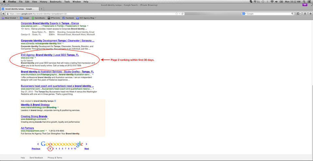Open the EV2 Agency Brand Identity result

[x=50, y=55]
